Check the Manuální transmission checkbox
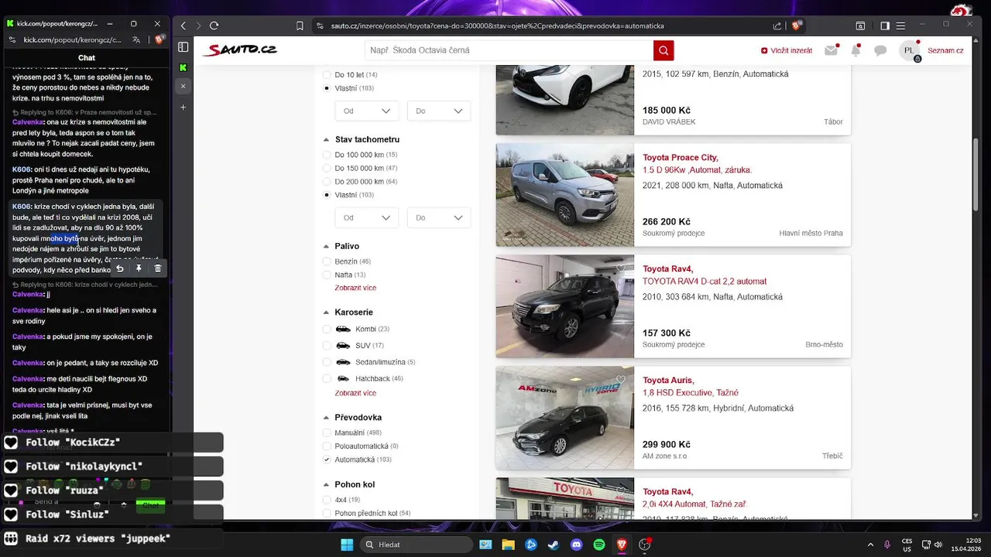The width and height of the screenshot is (991, 557). [x=327, y=432]
